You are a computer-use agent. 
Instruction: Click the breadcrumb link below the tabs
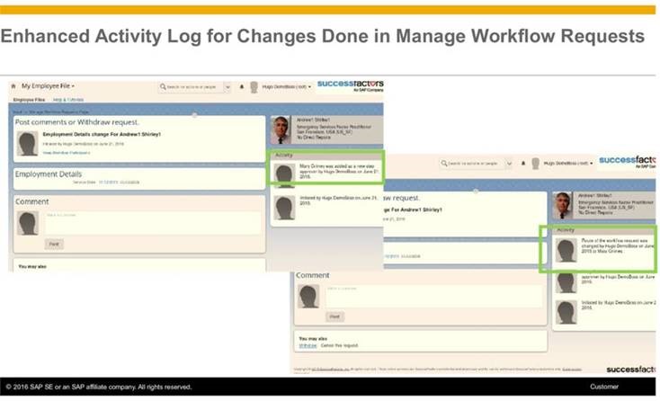pyautogui.click(x=50, y=111)
